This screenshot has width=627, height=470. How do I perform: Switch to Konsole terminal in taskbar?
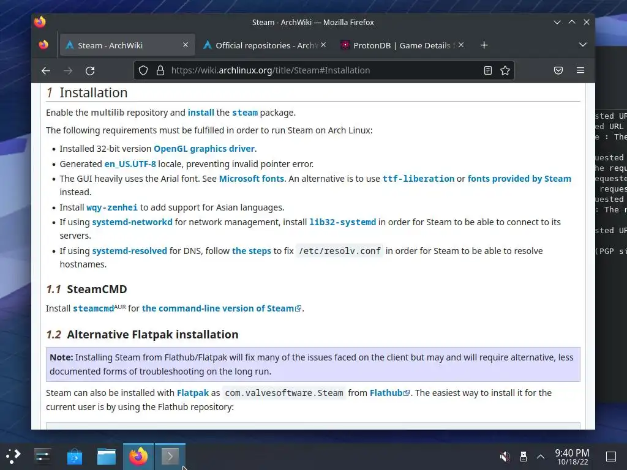coord(170,456)
